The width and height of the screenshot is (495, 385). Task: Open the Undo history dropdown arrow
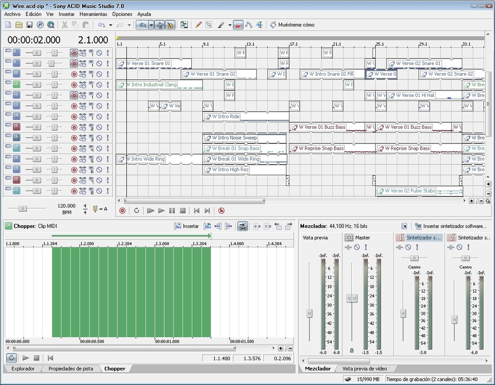tap(111, 25)
